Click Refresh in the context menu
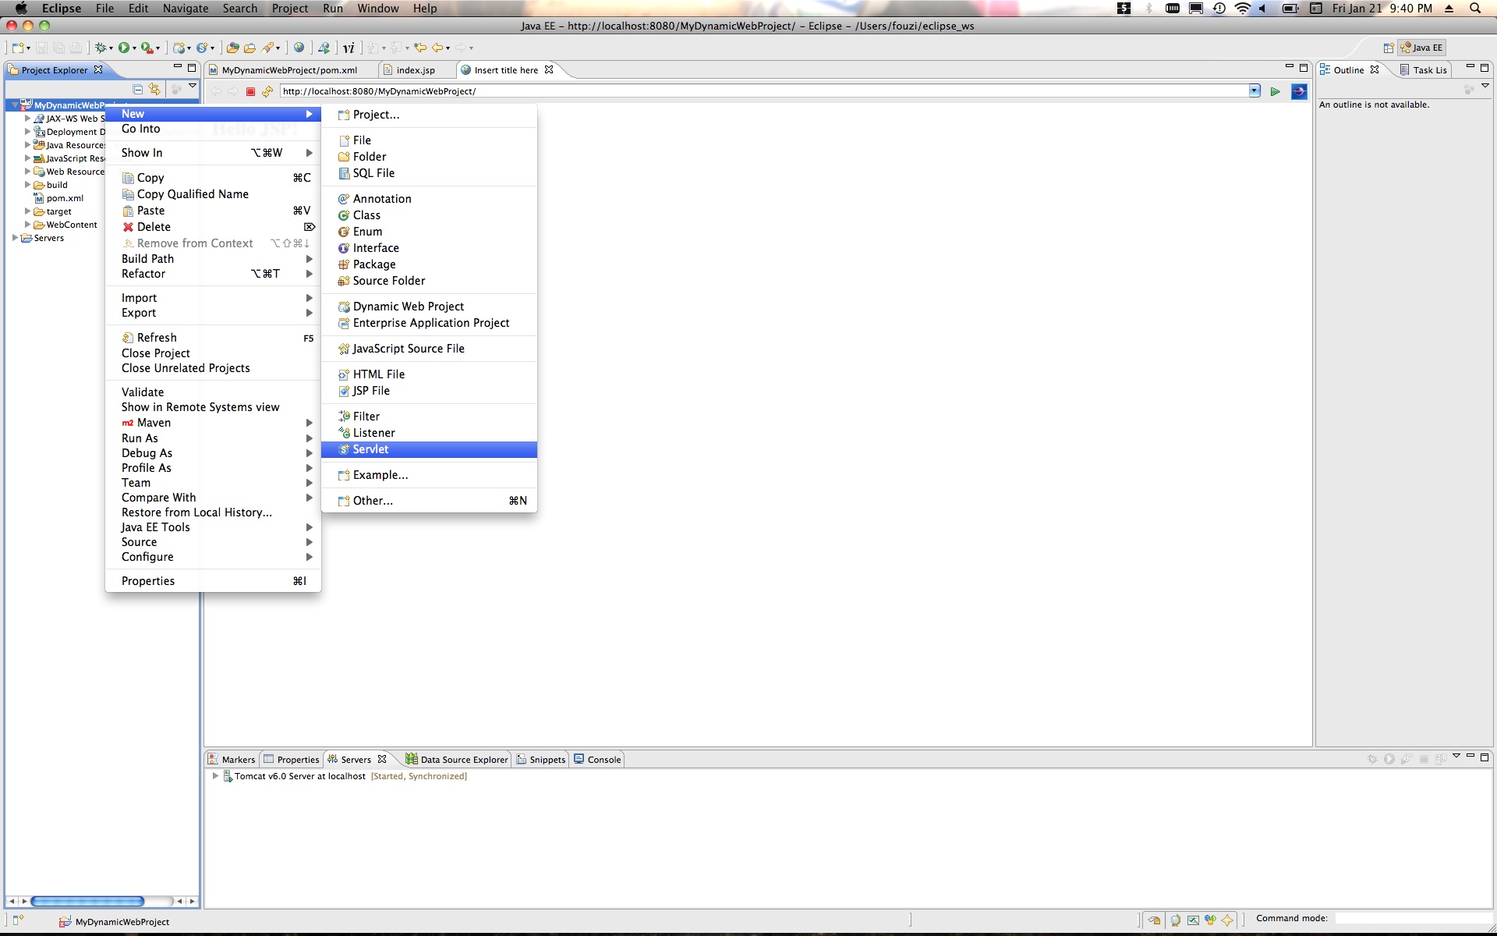 point(213,338)
